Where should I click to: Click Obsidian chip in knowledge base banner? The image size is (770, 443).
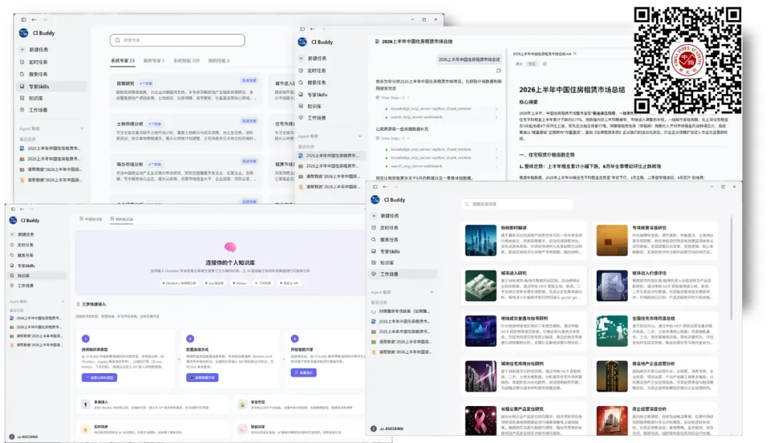tap(179, 283)
